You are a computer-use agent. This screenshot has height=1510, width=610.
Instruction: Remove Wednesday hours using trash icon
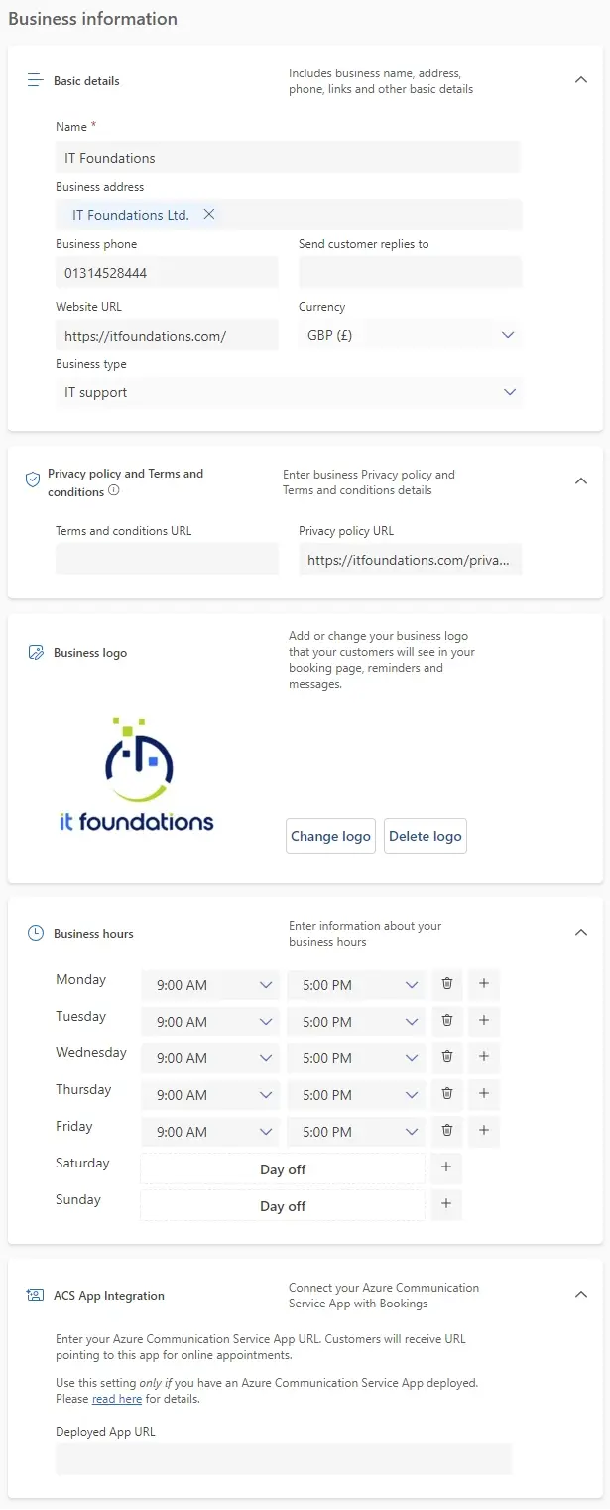[447, 1057]
